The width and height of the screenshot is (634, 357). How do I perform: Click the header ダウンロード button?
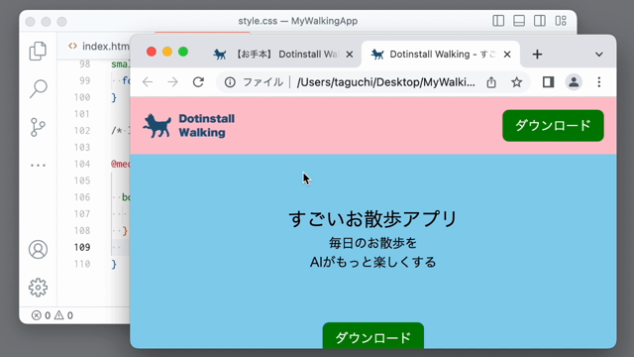553,126
